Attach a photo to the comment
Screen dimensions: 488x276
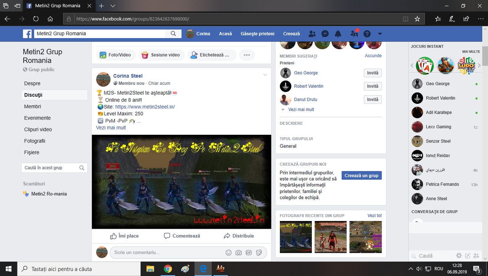[239, 252]
